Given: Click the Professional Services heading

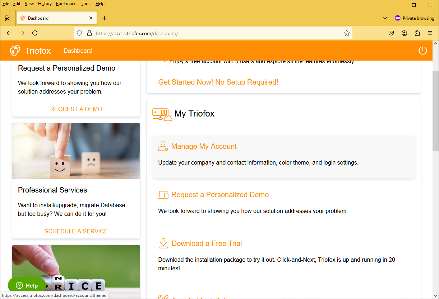Looking at the screenshot, I should coord(52,190).
